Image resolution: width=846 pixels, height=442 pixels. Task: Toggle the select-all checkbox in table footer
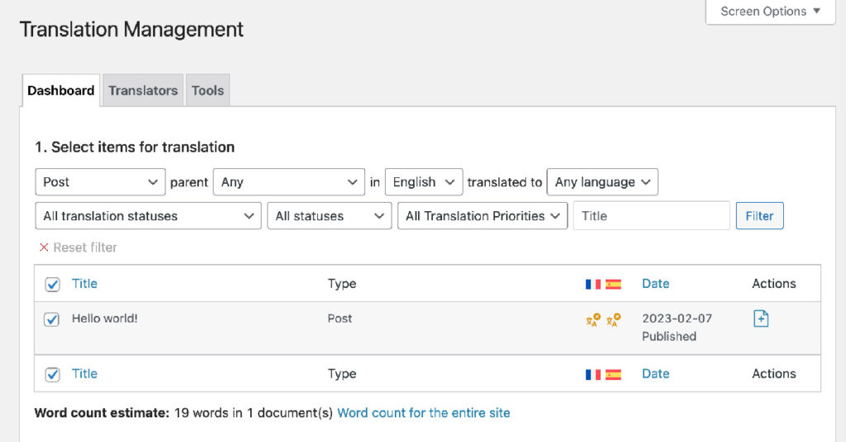(x=52, y=374)
